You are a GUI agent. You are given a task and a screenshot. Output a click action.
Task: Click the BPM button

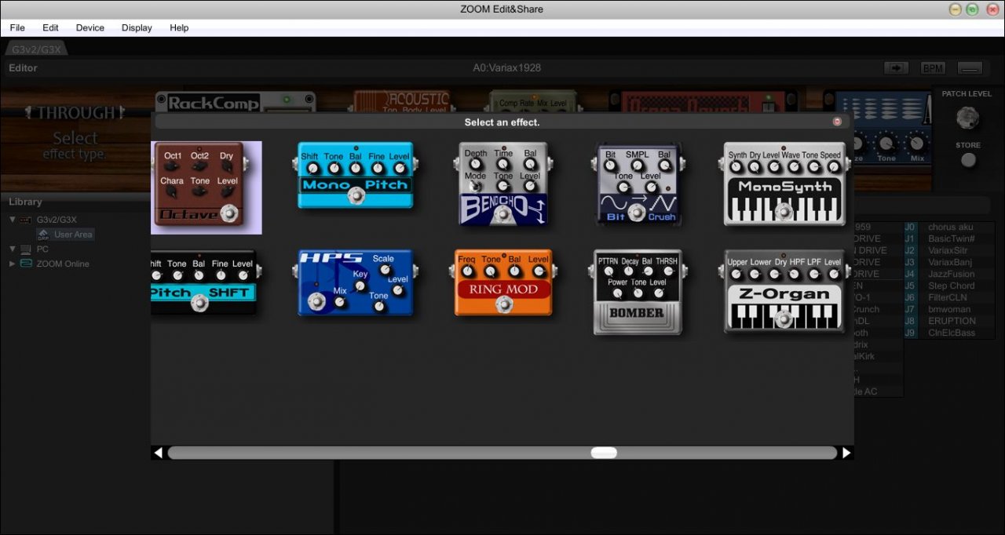pos(933,68)
